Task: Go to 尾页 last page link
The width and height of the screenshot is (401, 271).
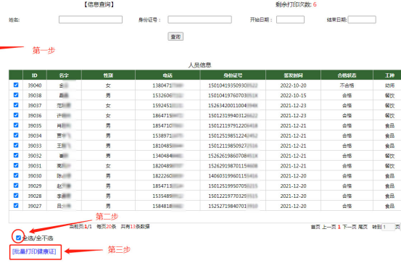Action: click(363, 227)
